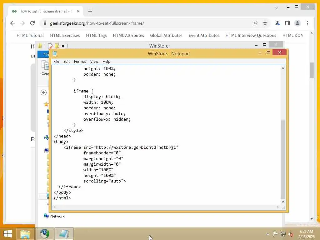The height and width of the screenshot is (240, 320).
Task: Open HTML Interview Questions link
Action: click(x=251, y=35)
